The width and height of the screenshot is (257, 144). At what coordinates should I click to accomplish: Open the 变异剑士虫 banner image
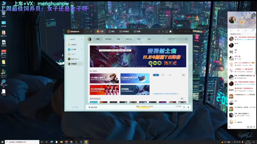click(x=138, y=56)
